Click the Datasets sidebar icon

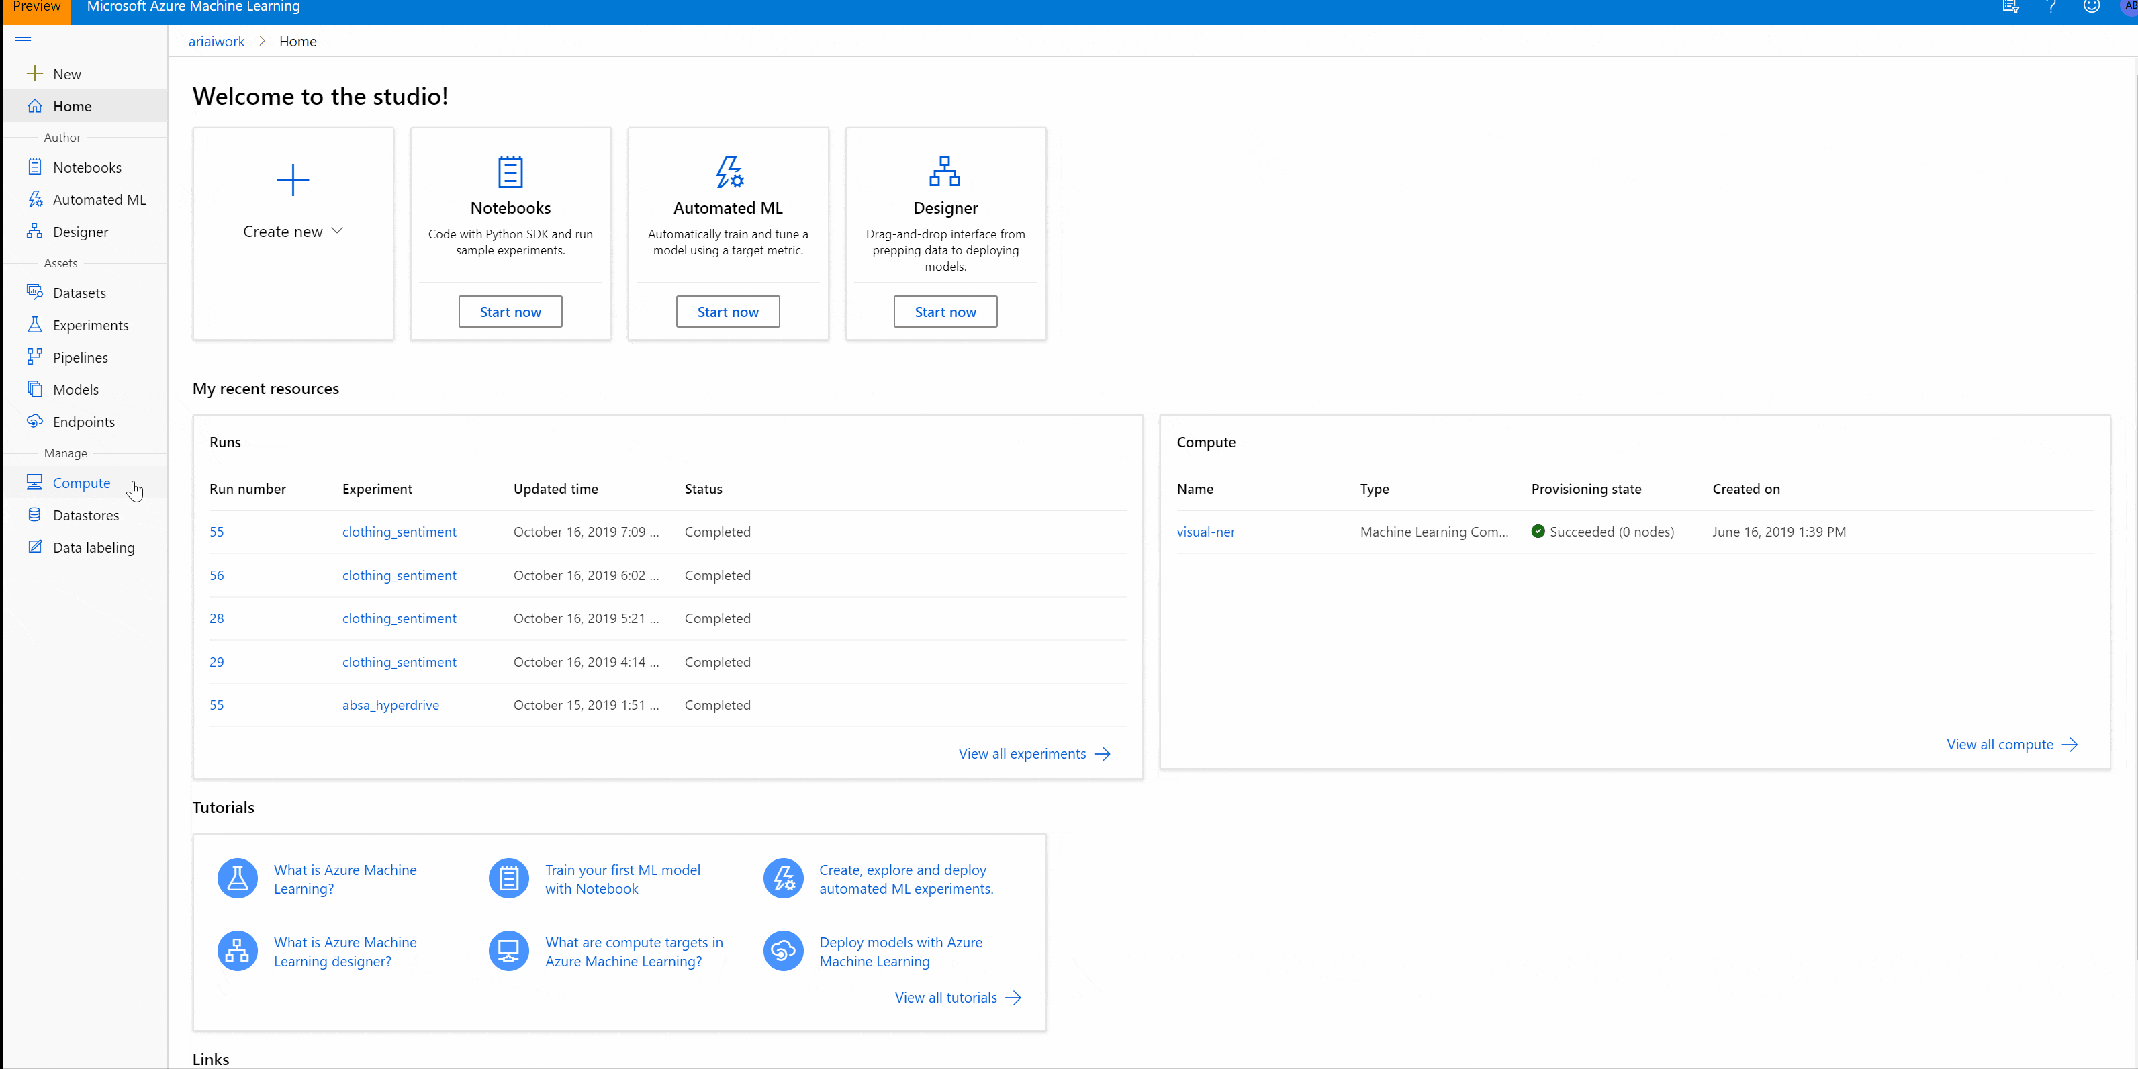click(34, 292)
